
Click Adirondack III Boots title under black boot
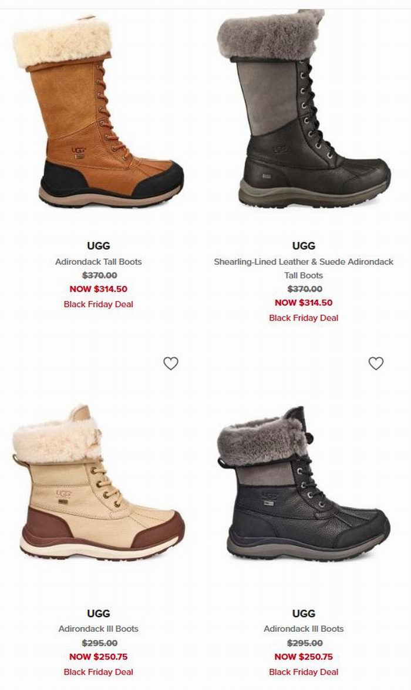click(304, 629)
